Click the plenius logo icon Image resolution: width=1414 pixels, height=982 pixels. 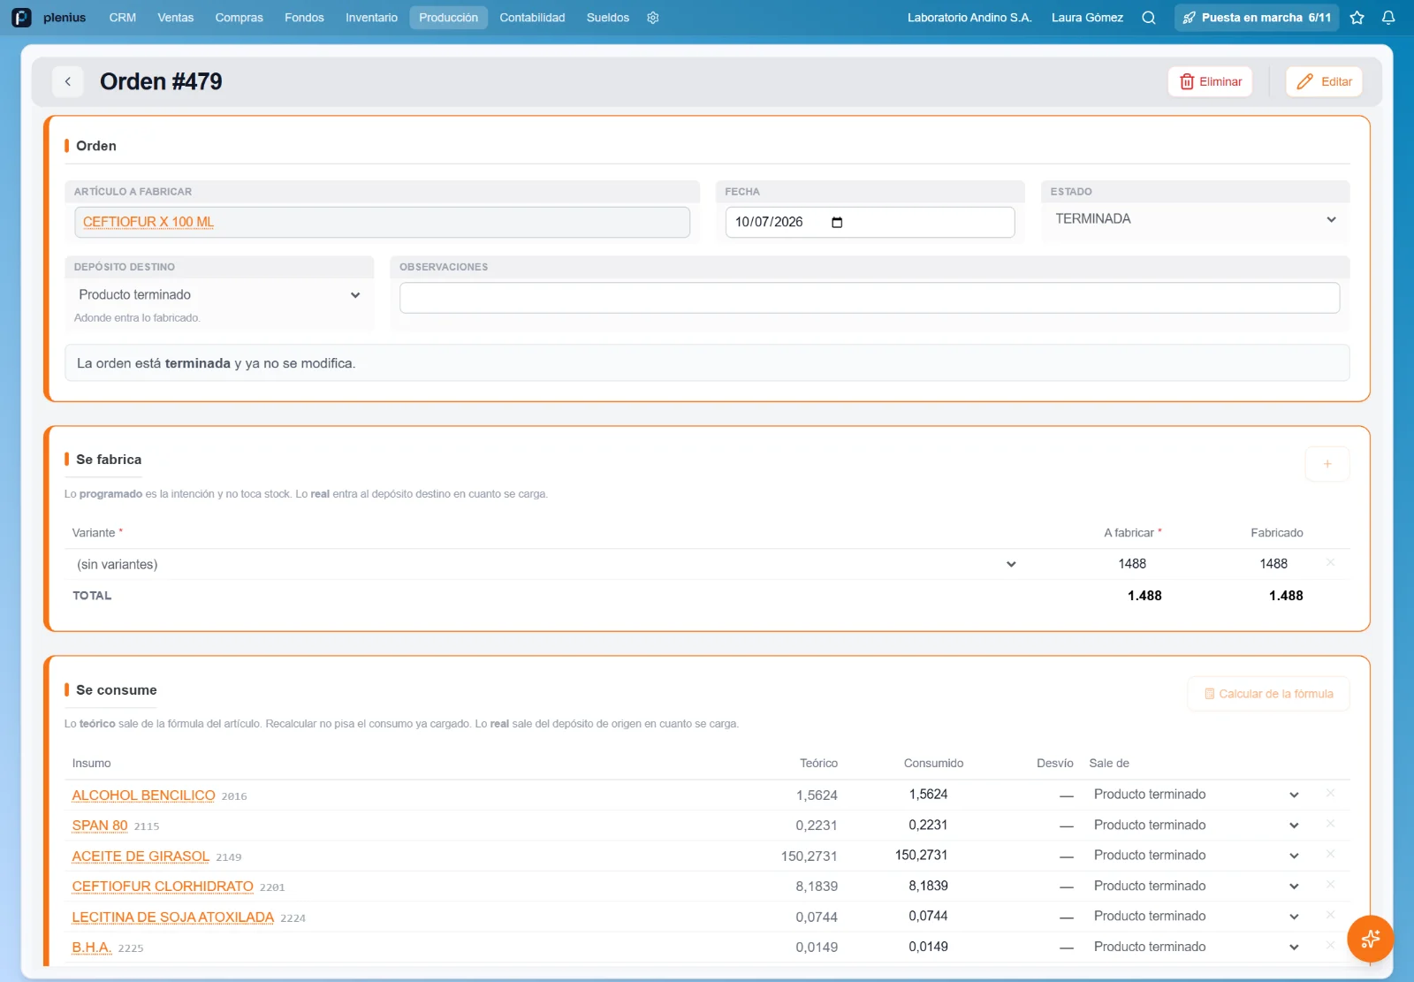21,18
